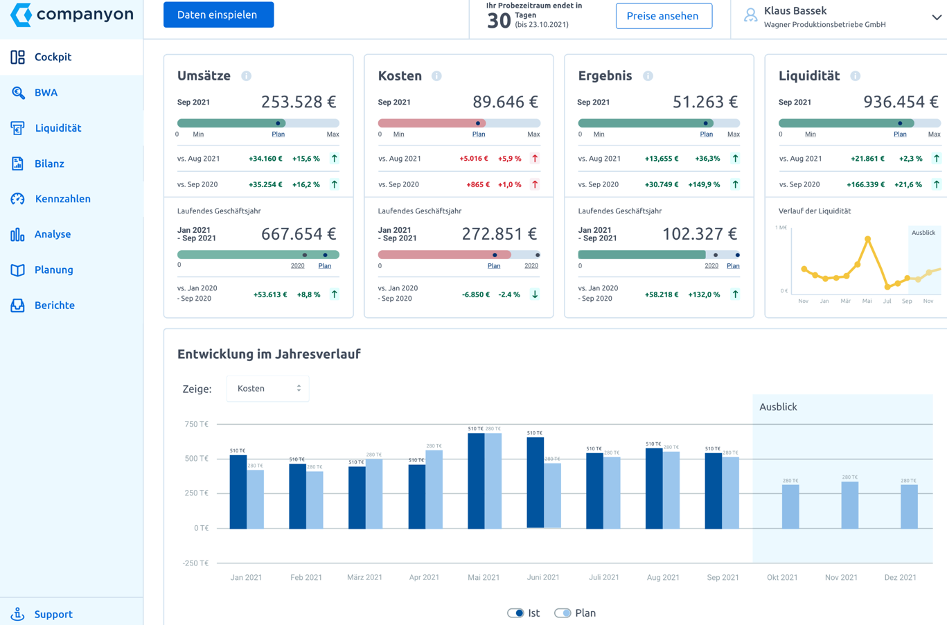Open the Zeige Kosten dropdown
The width and height of the screenshot is (947, 625).
pos(268,389)
